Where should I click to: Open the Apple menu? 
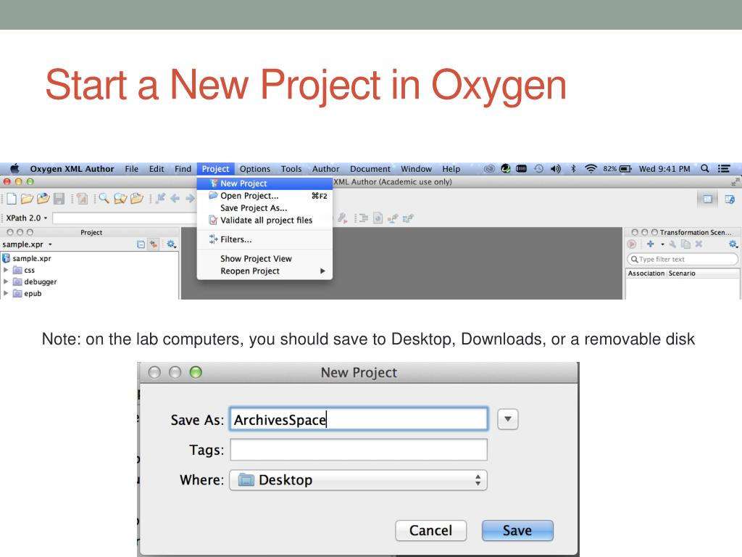click(14, 168)
